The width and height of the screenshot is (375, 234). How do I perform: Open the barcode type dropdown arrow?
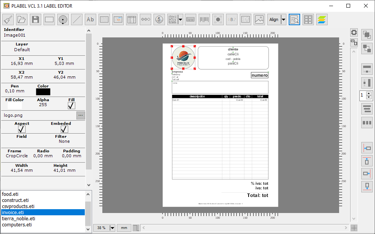coord(180,19)
